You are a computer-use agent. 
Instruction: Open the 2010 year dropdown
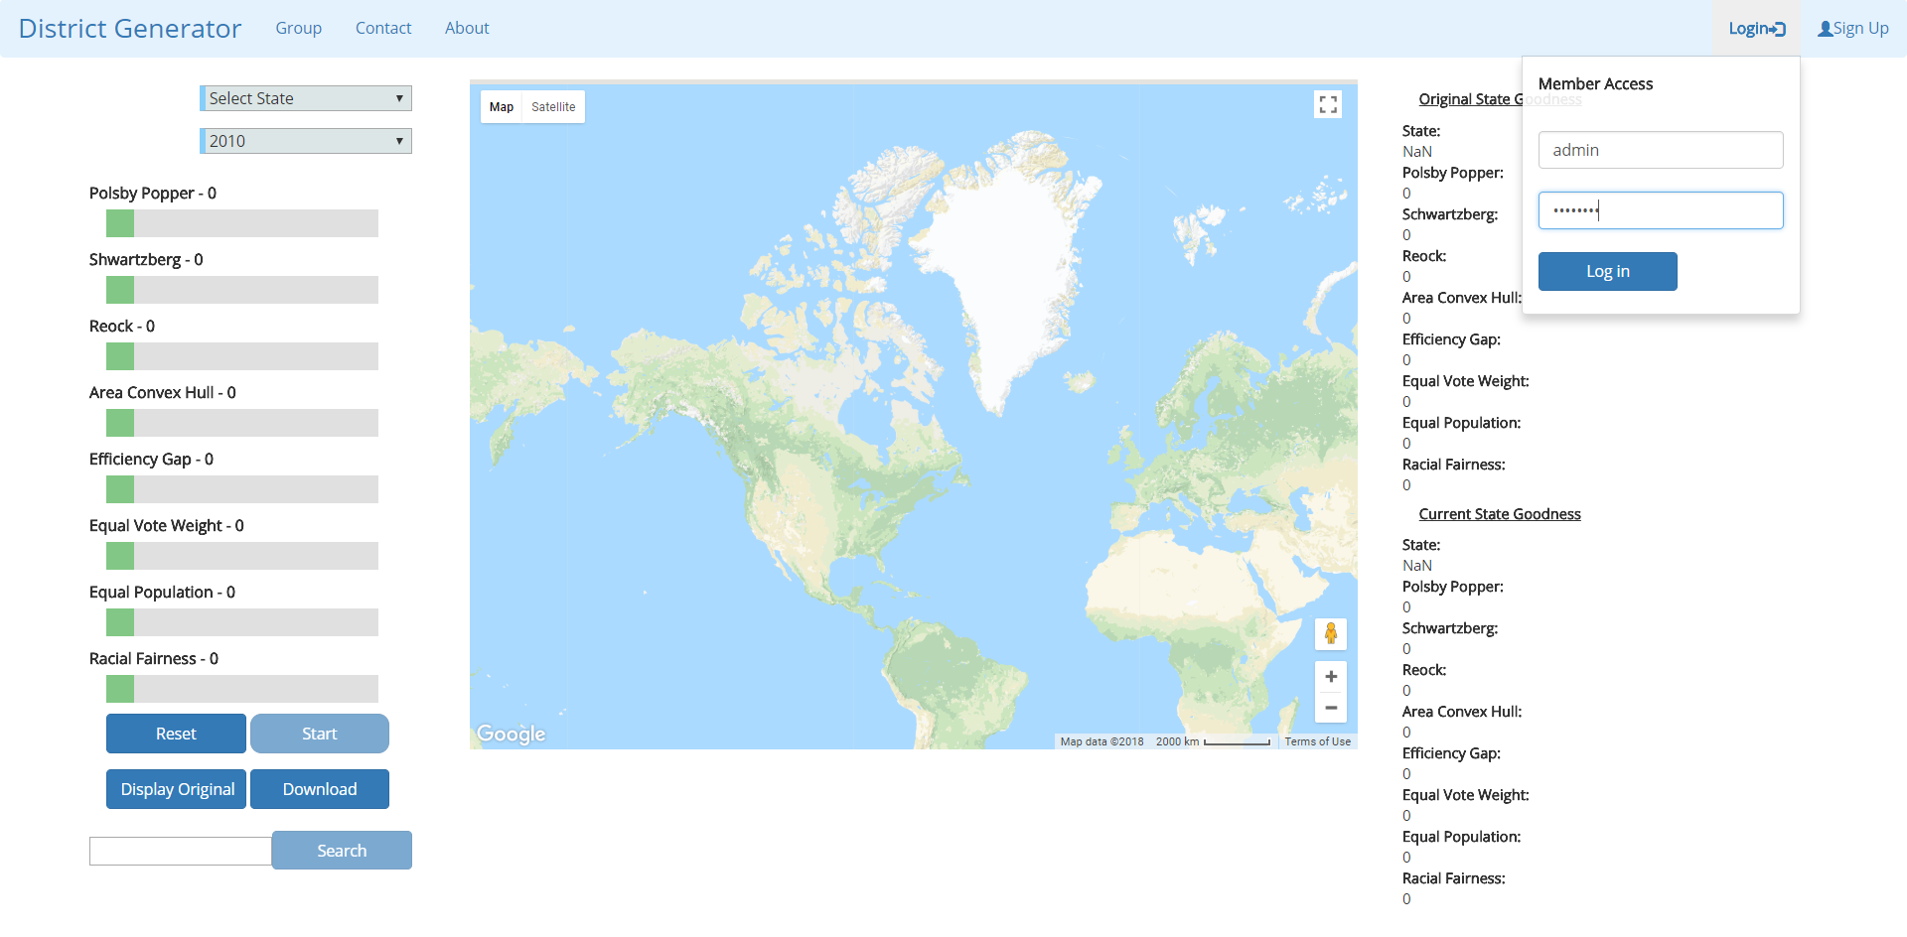pyautogui.click(x=306, y=141)
